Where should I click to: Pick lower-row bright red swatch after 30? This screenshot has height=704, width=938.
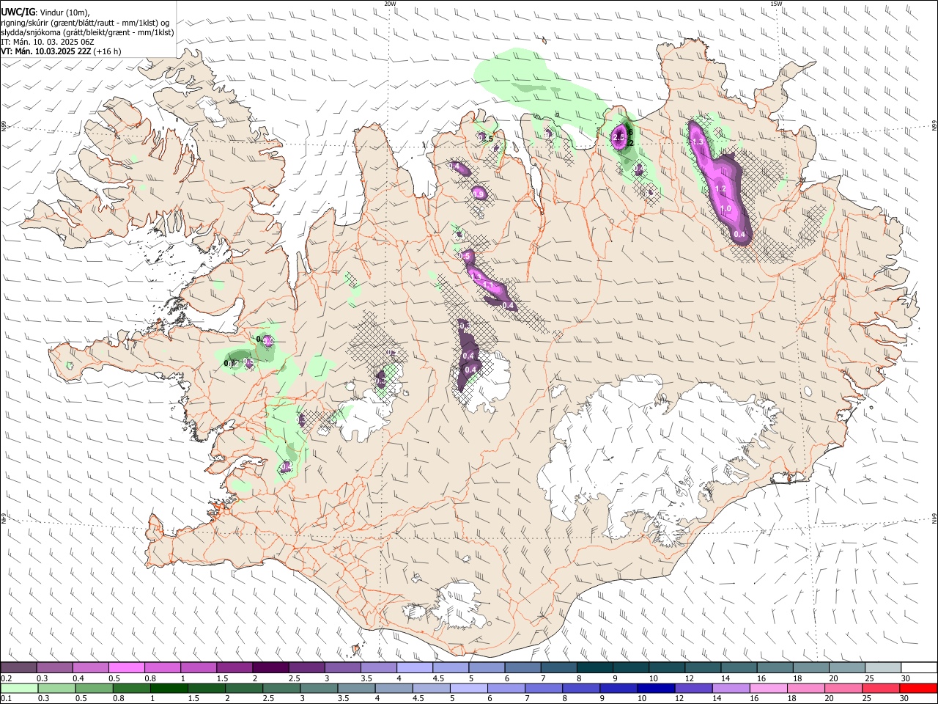pos(919,688)
